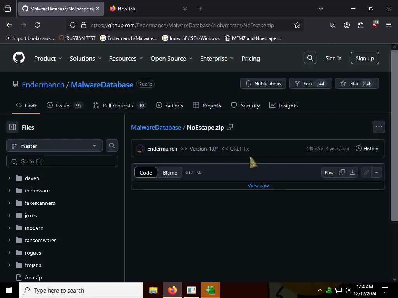Open the Save to Pocket icon

coord(333,25)
